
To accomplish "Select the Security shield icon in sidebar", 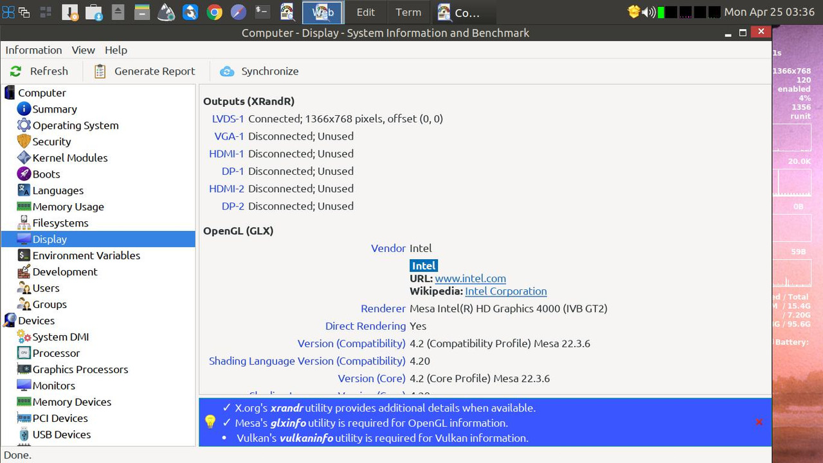I will (24, 141).
